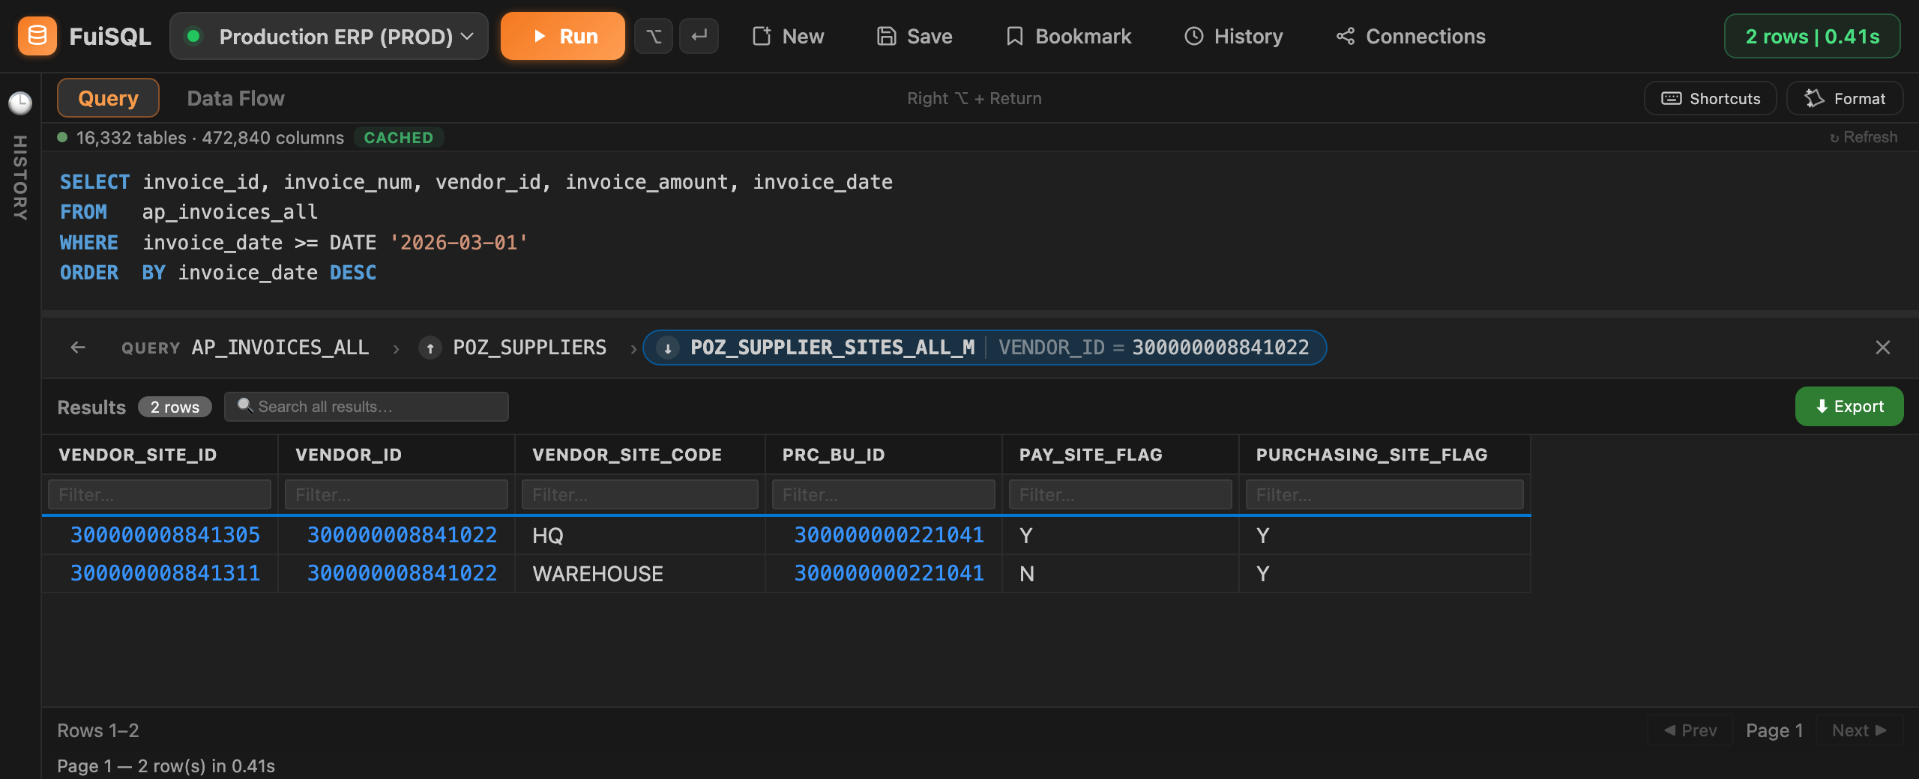Create a new query with New
The height and width of the screenshot is (779, 1919).
tap(788, 36)
